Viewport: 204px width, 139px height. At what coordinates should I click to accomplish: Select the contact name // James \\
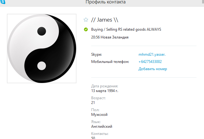click(x=105, y=20)
